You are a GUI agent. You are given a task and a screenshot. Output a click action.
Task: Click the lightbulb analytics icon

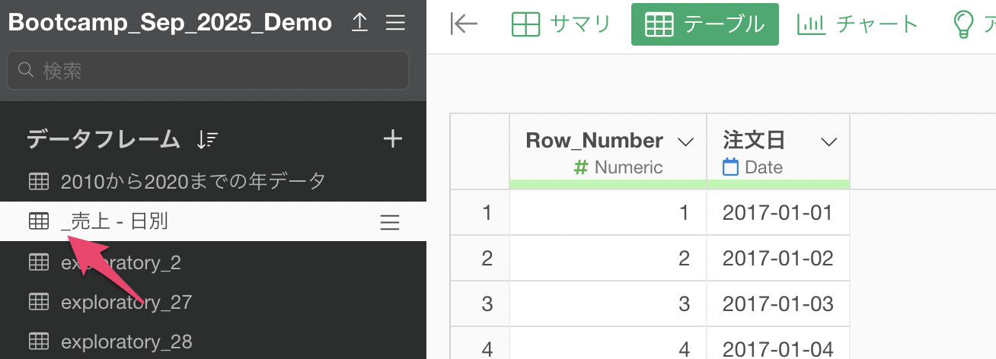[964, 24]
